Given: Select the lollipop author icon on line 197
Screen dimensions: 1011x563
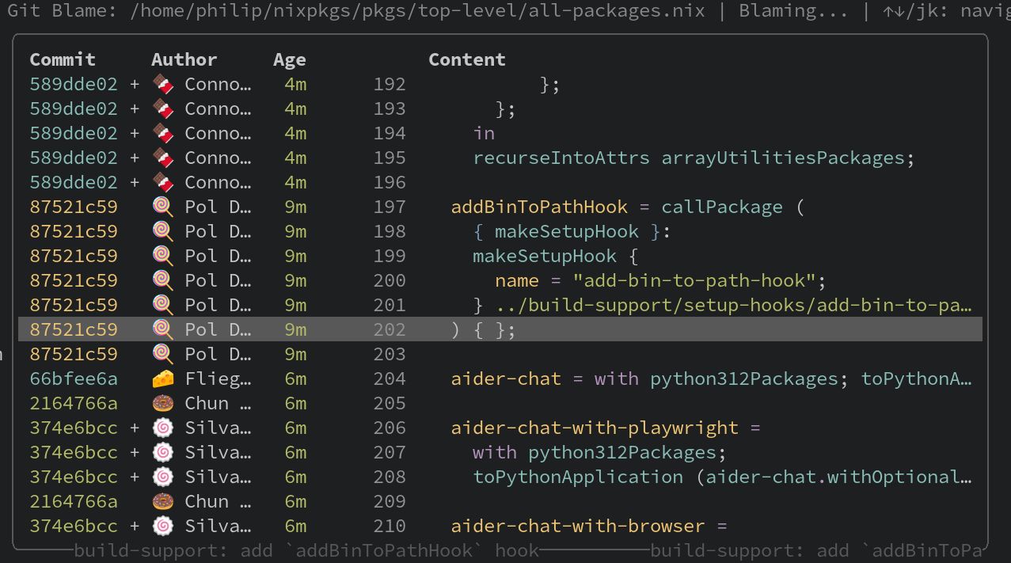Looking at the screenshot, I should (x=162, y=207).
